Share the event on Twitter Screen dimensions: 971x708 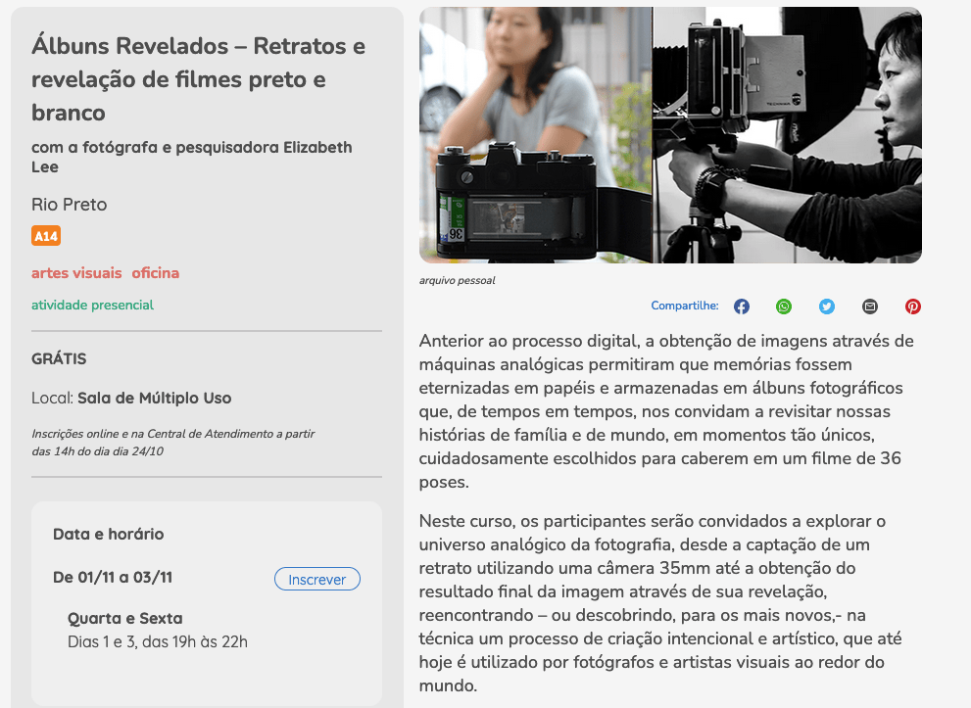tap(827, 307)
